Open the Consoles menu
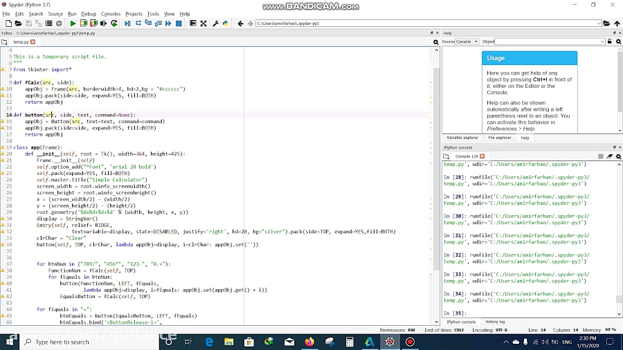This screenshot has width=623, height=350. [110, 14]
